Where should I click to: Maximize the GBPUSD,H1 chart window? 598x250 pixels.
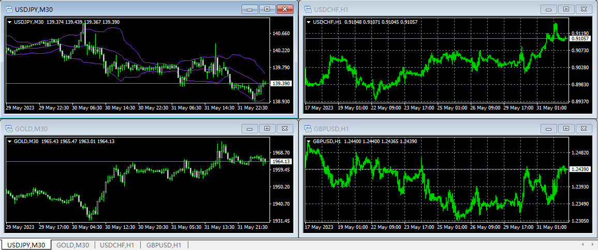click(566, 129)
